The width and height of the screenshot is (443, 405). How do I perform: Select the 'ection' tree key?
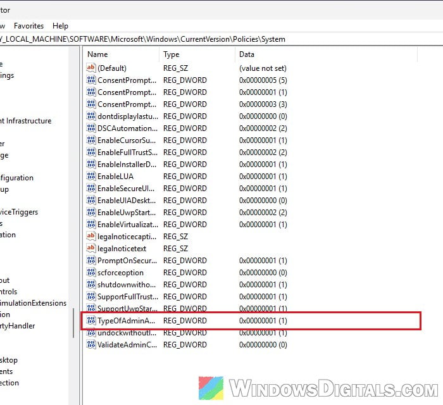click(x=9, y=383)
